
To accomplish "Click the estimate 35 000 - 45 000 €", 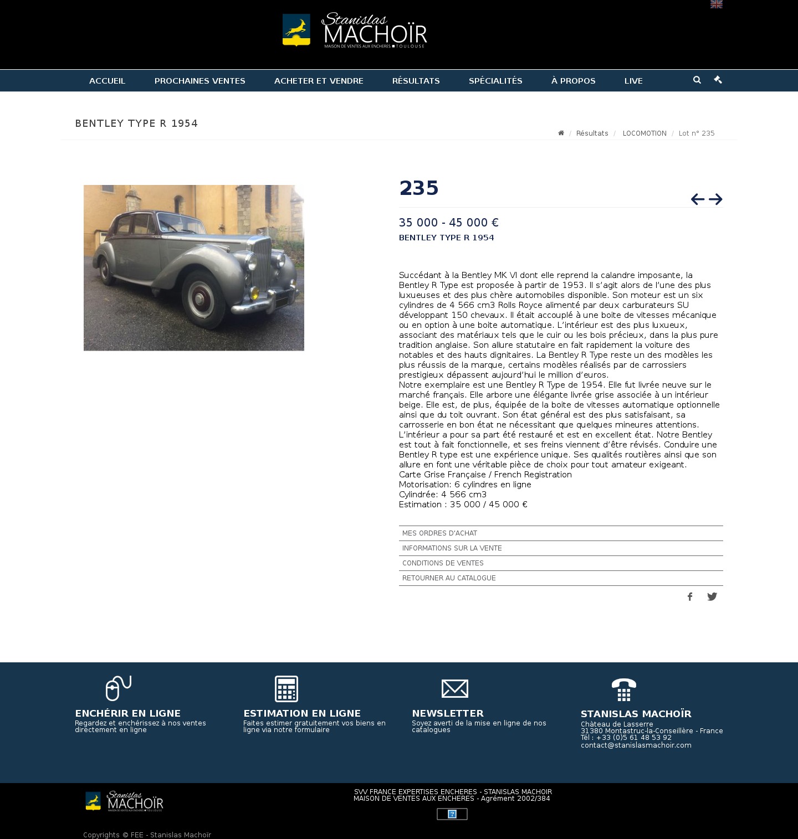I will pyautogui.click(x=449, y=223).
